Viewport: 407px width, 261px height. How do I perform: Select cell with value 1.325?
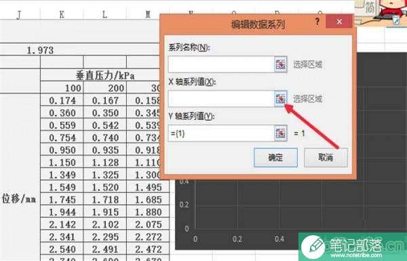[x=105, y=175]
